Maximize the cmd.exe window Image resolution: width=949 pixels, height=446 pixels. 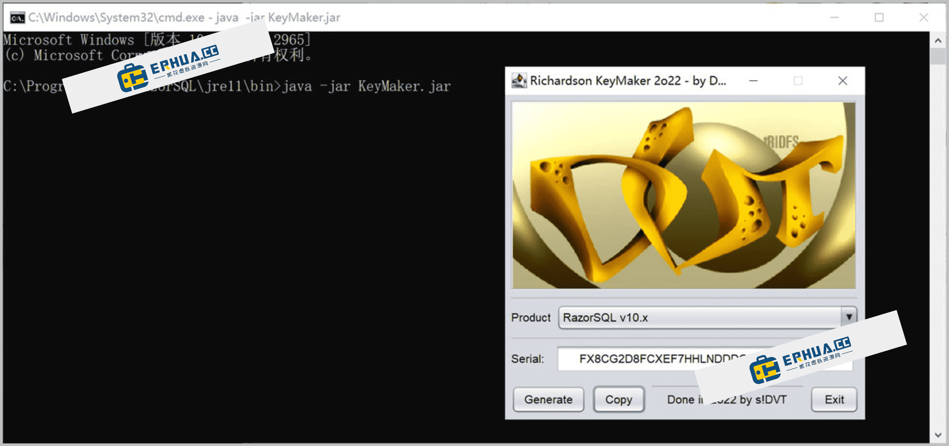[879, 17]
